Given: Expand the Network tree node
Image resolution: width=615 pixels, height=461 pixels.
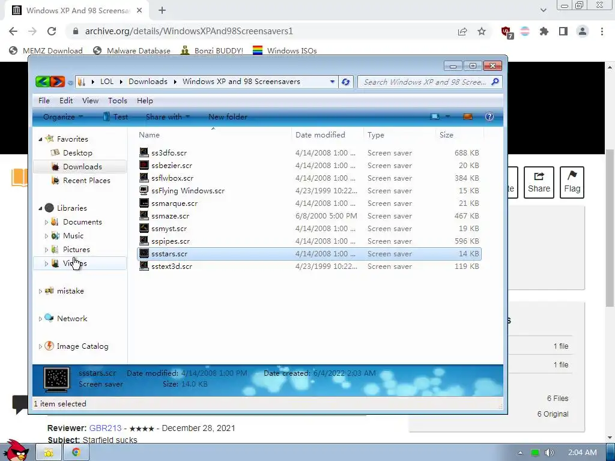Looking at the screenshot, I should 40,319.
